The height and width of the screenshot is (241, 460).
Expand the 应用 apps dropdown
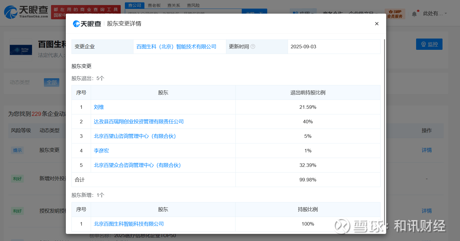click(303, 13)
